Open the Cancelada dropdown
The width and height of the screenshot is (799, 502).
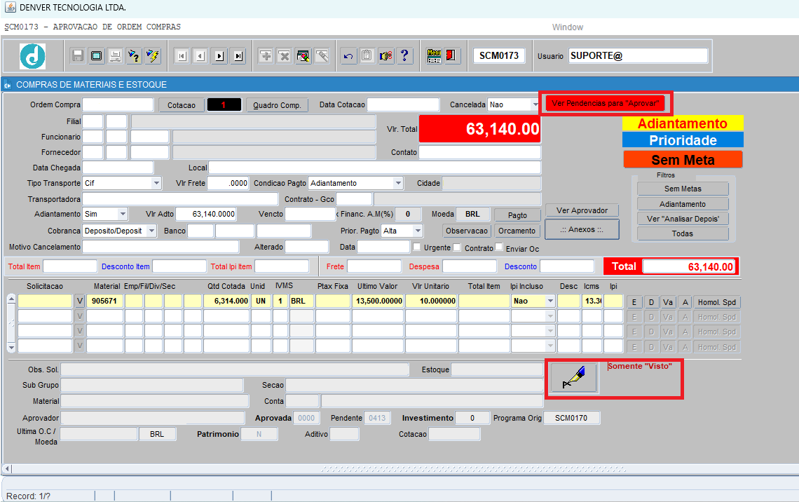[x=535, y=104]
